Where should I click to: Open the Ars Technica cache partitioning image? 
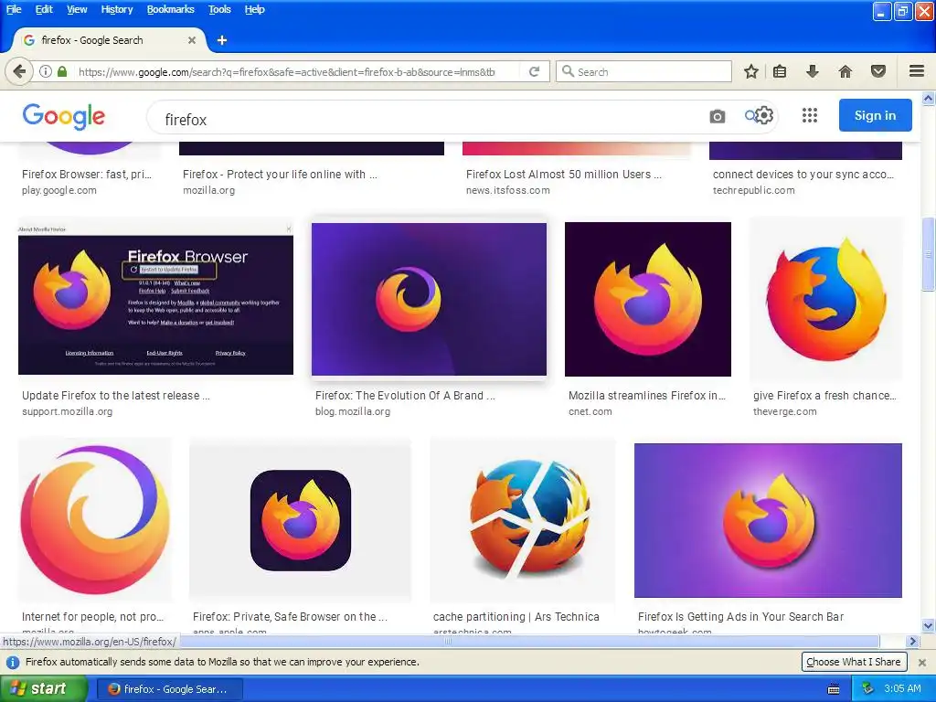(522, 519)
